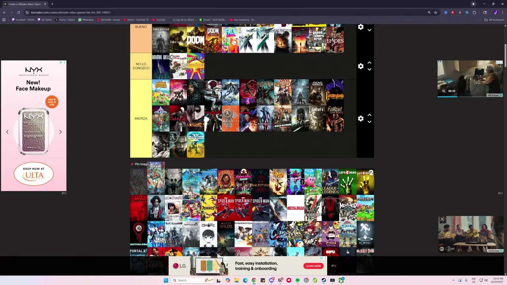This screenshot has height=285, width=507.
Task: Click Learn More on LG ad
Action: coord(313,266)
